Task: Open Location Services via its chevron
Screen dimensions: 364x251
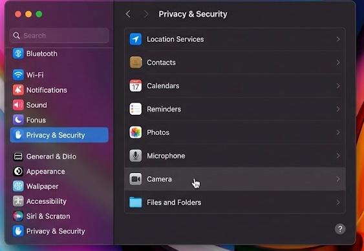Action: tap(338, 39)
